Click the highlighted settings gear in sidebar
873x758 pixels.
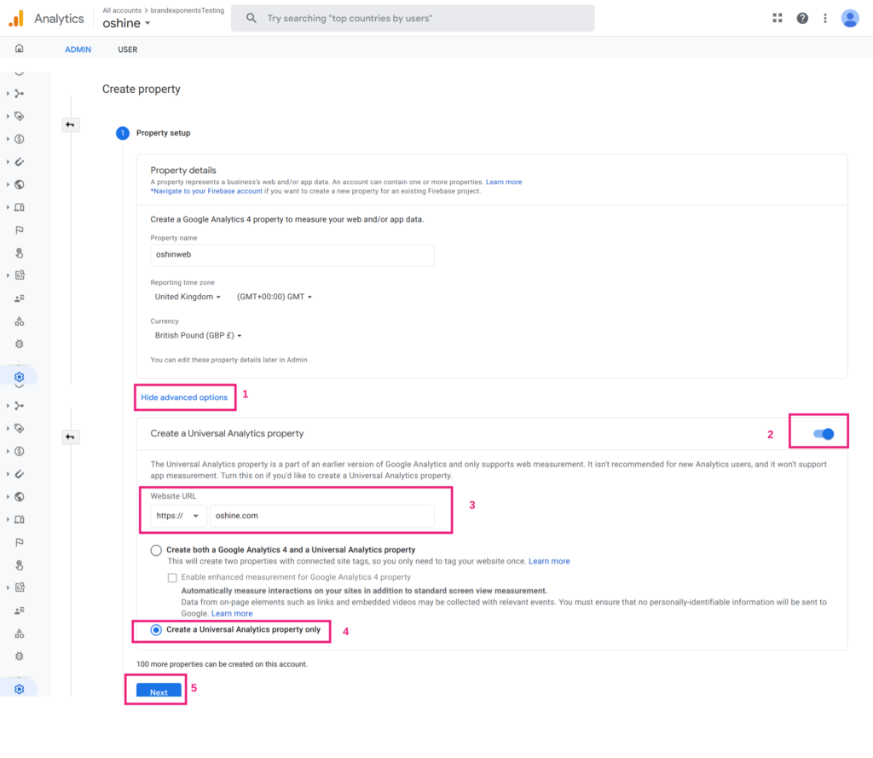point(19,375)
